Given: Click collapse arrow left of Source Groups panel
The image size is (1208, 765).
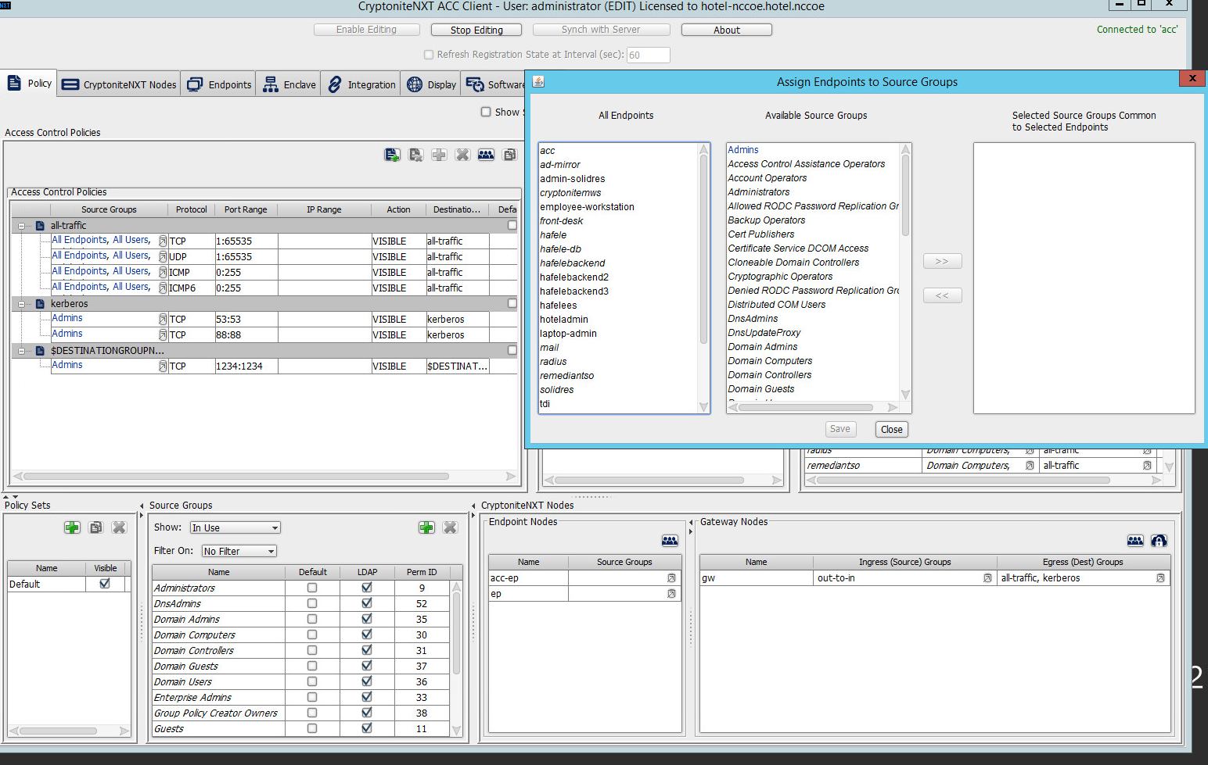Looking at the screenshot, I should point(142,506).
